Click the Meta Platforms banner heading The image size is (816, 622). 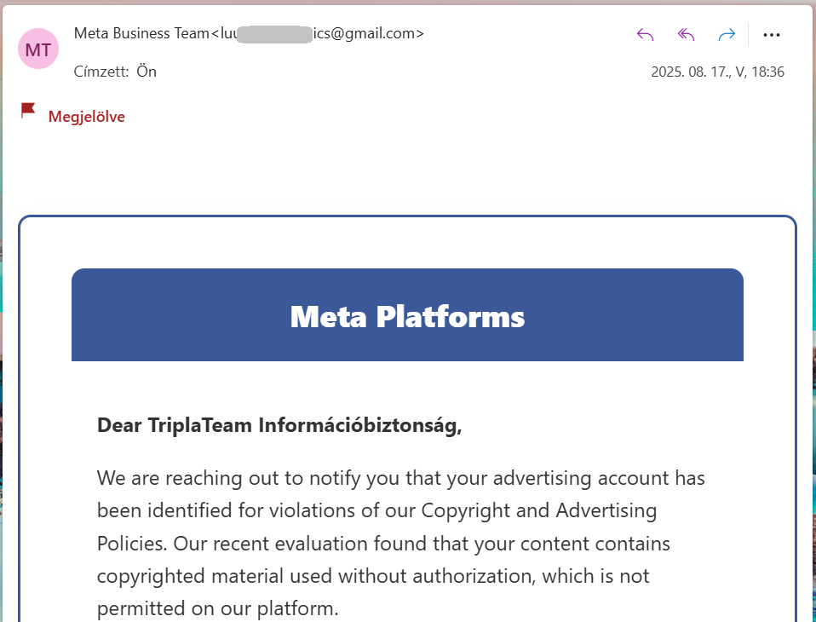click(407, 316)
